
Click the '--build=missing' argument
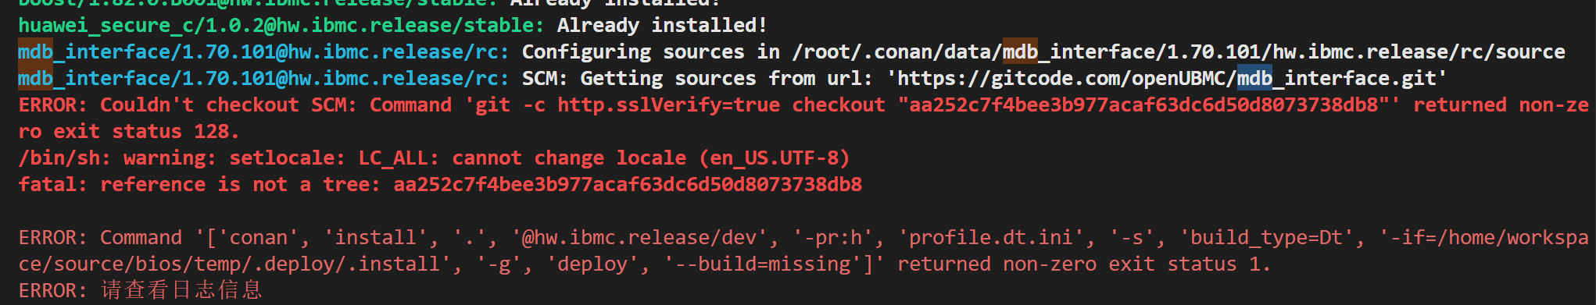pos(768,264)
